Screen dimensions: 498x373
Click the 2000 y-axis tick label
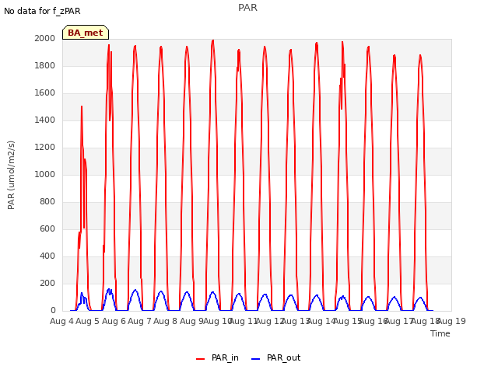click(45, 38)
